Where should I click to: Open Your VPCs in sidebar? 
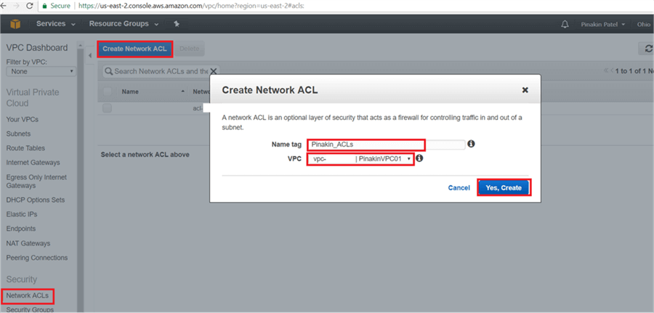click(x=22, y=119)
